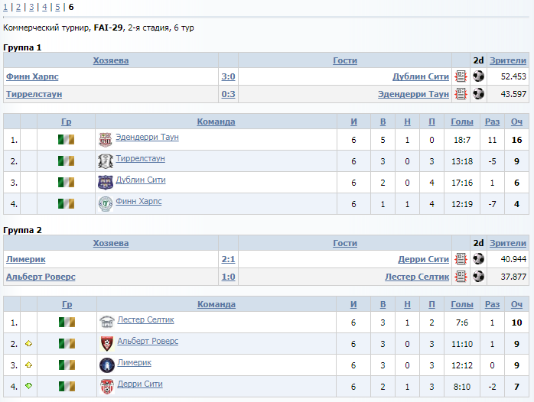This screenshot has height=402, width=534.
Task: Click Irish flag beside Финн Харпс row
Action: 66,204
